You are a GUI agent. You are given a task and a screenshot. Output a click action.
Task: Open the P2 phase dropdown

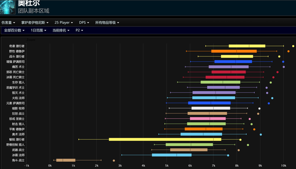(79, 30)
